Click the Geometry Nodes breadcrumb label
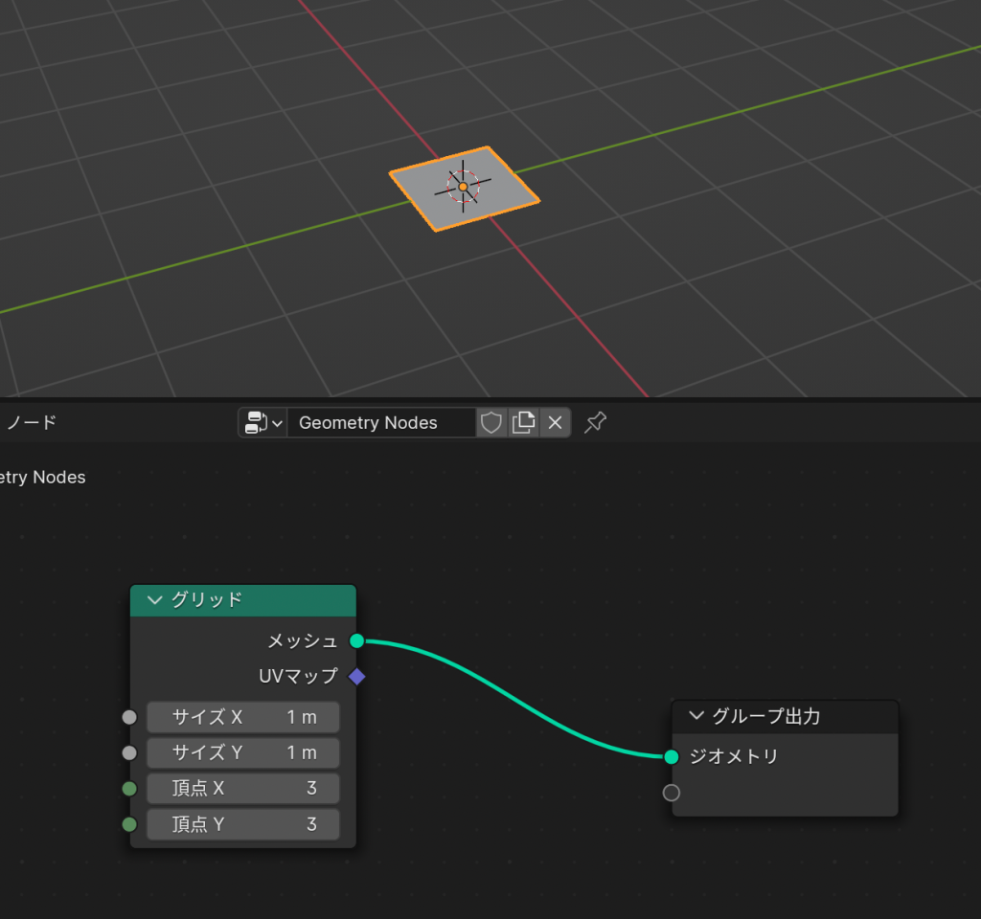The height and width of the screenshot is (919, 981). (42, 477)
